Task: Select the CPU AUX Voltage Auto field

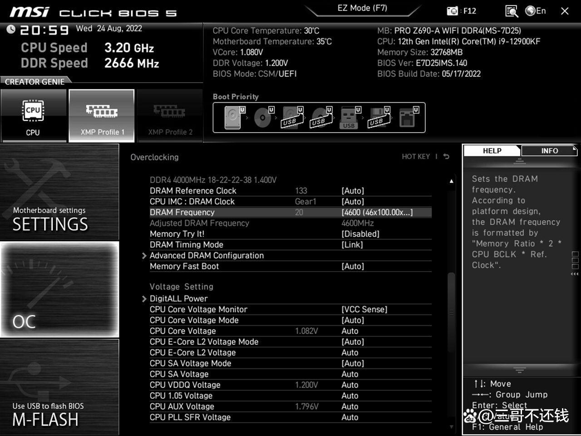Action: click(350, 406)
